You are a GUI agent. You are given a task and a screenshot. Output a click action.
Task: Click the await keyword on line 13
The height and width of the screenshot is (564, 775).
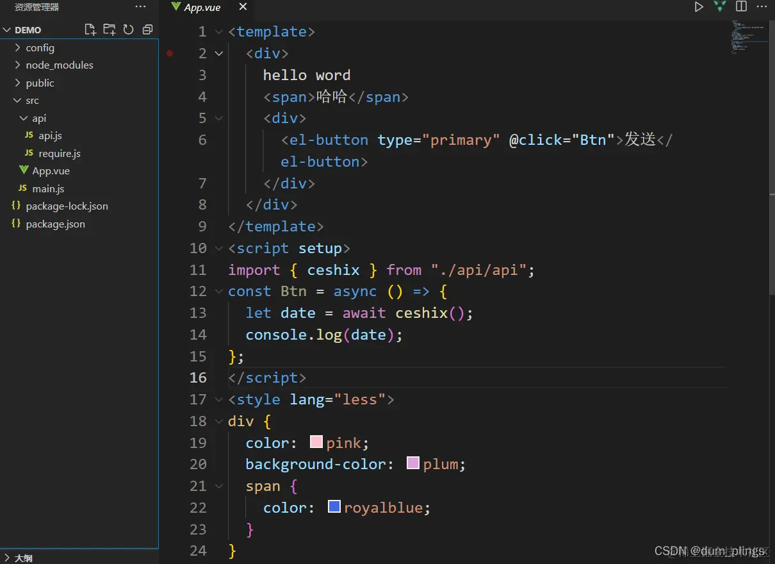364,313
